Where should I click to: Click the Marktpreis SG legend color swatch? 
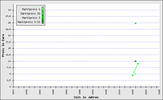click(43, 13)
